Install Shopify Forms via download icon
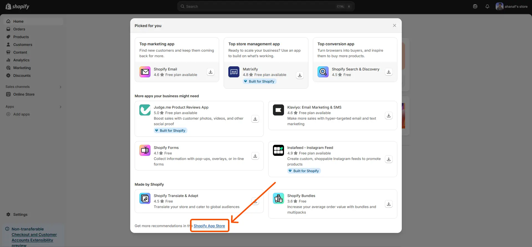The height and width of the screenshot is (247, 532). [x=255, y=156]
